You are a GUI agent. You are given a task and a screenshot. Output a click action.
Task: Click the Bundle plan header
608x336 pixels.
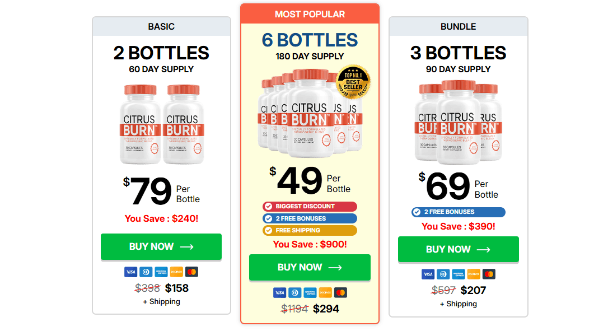tap(458, 26)
